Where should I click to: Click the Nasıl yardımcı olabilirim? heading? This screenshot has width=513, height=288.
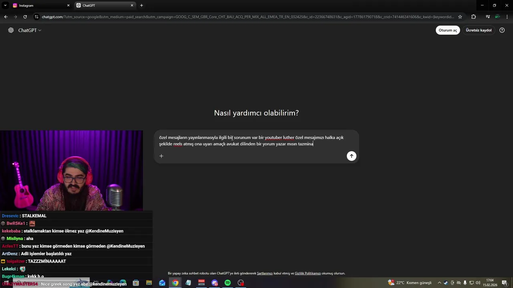256,113
